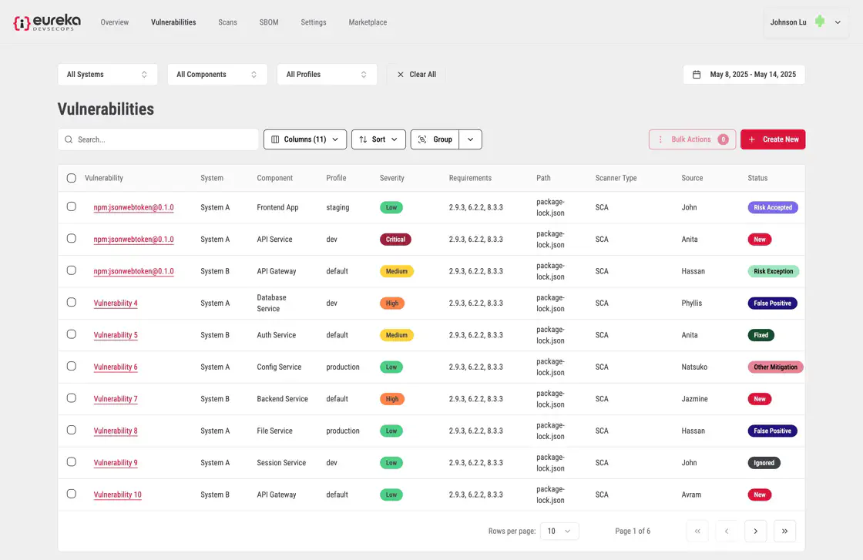Click the Clear All filters button
The image size is (863, 560).
(416, 75)
